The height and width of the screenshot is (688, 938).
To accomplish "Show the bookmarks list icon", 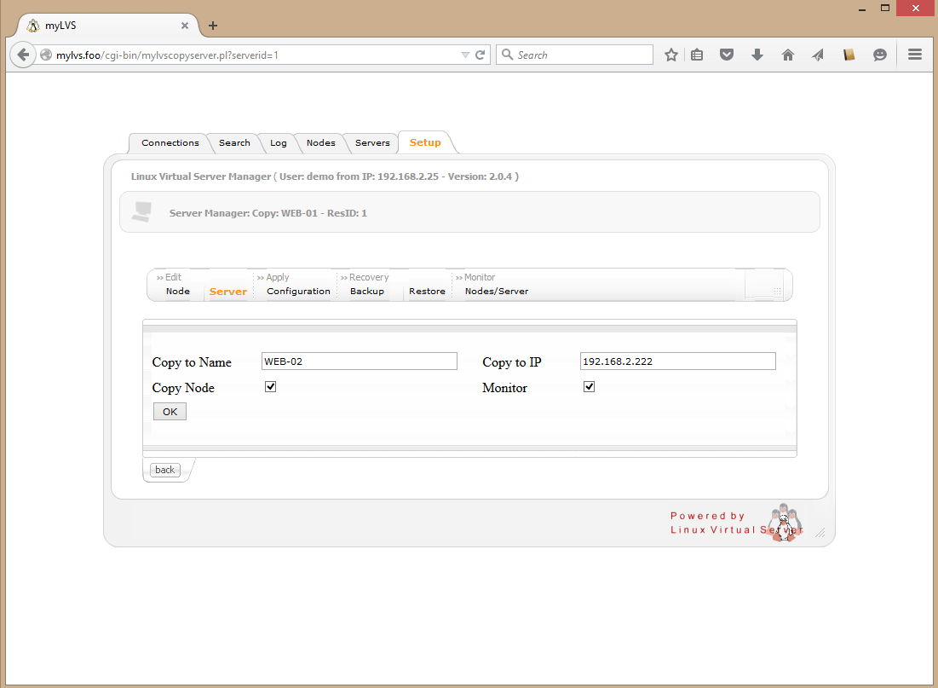I will click(x=697, y=55).
